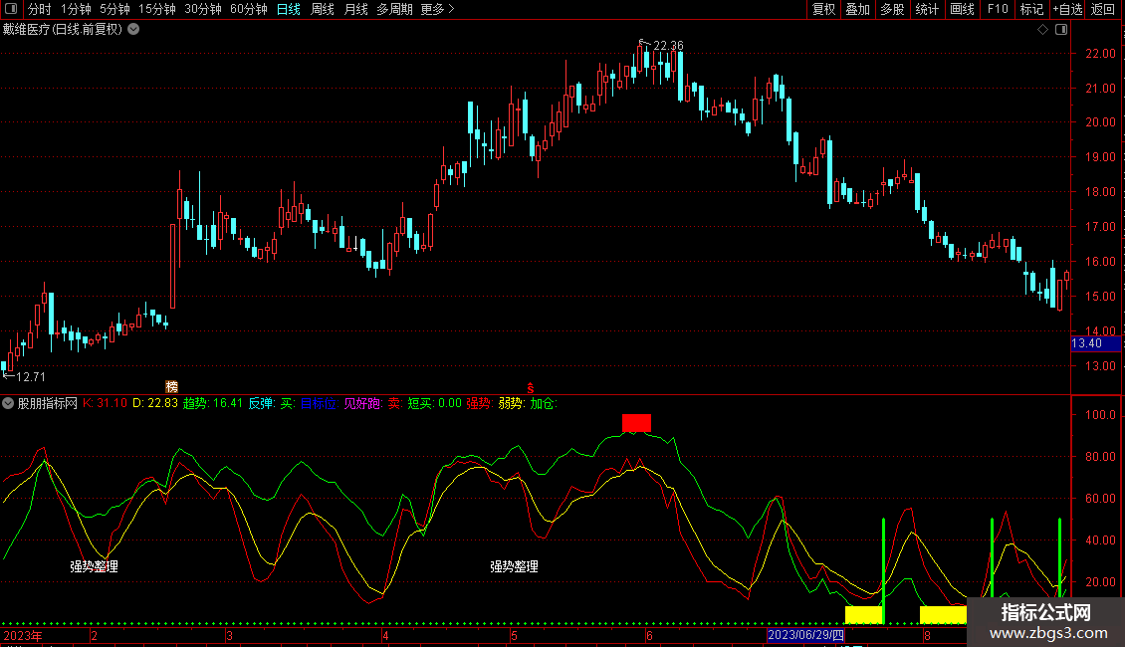Open the 更多 periods expander
The height and width of the screenshot is (647, 1125).
[x=437, y=10]
